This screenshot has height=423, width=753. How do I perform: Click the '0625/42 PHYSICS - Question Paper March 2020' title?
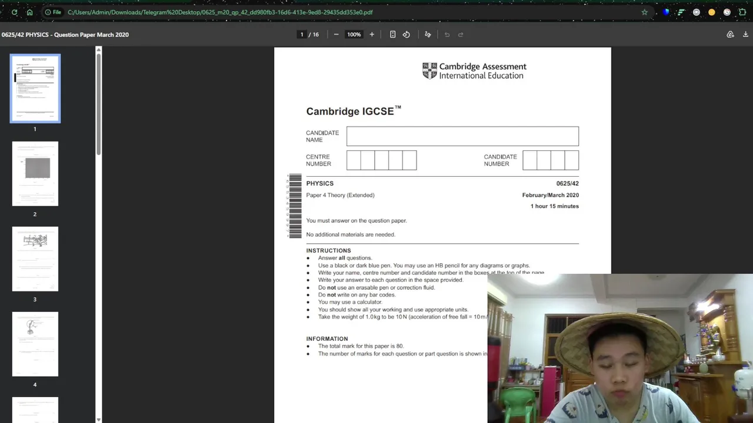tap(65, 35)
